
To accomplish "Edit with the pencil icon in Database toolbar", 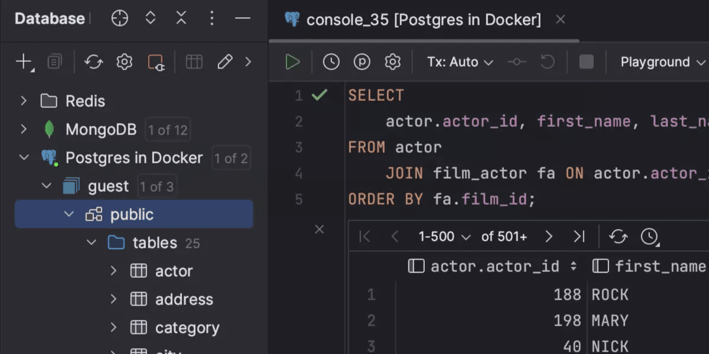I will click(225, 61).
